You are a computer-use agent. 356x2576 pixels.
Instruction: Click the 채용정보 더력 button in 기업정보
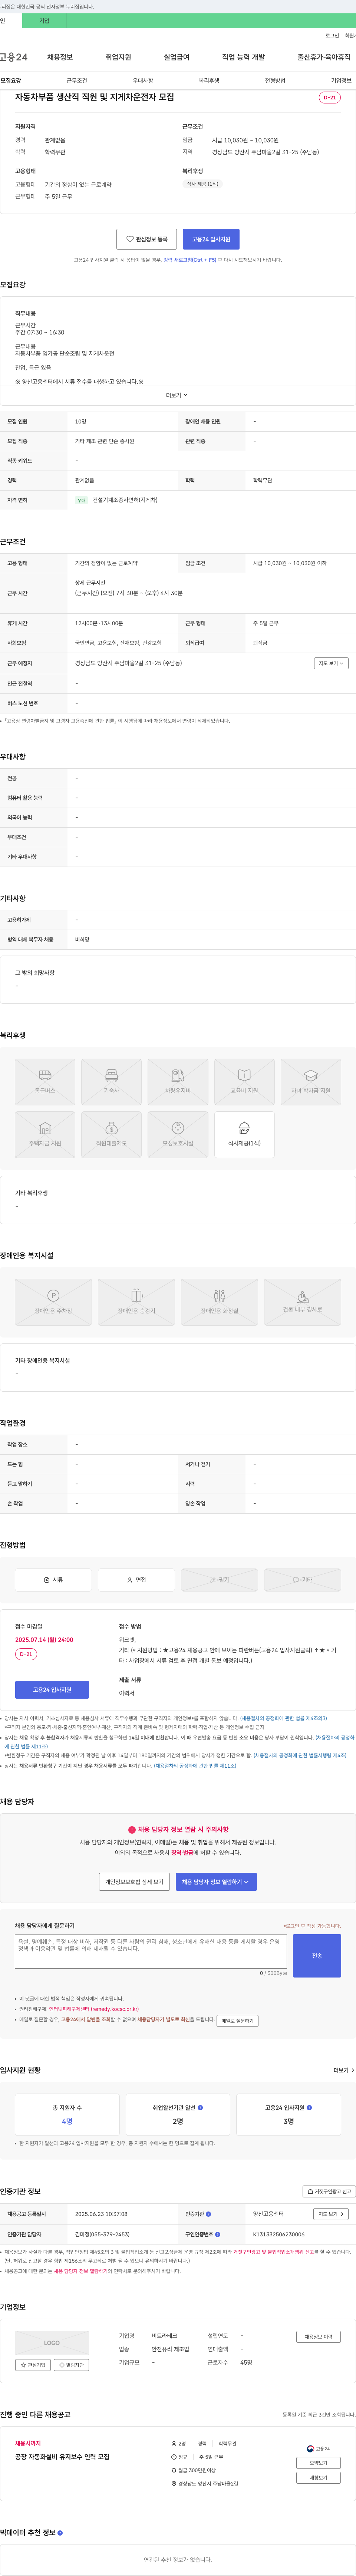[x=318, y=2336]
